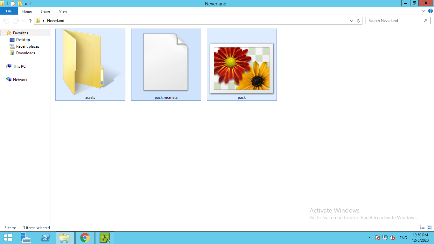
Task: Restore down the Neverland window
Action: click(x=414, y=3)
